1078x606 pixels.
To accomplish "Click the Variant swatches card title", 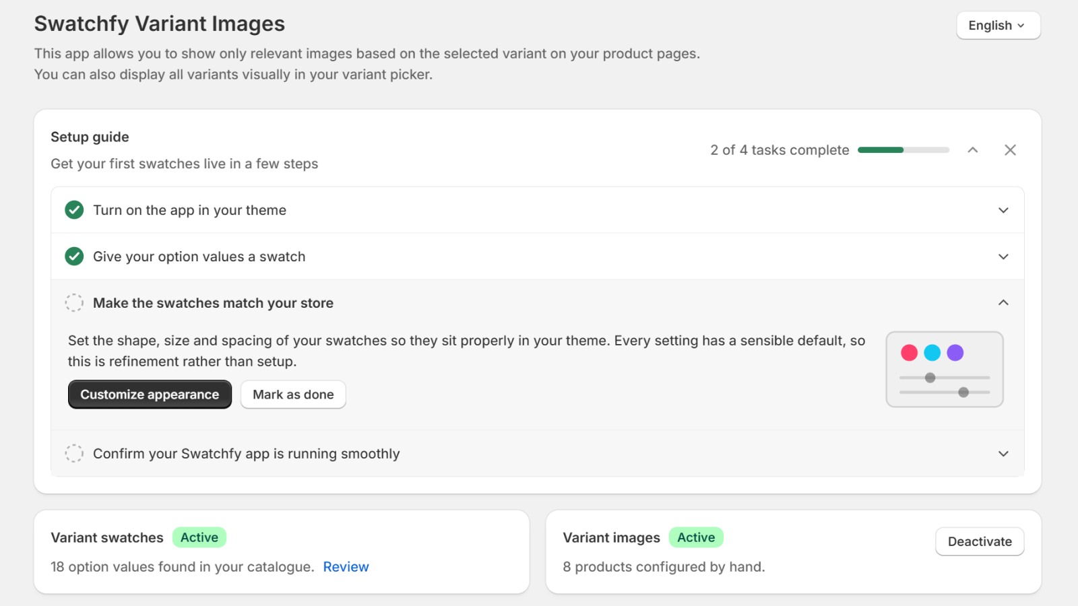I will [107, 537].
